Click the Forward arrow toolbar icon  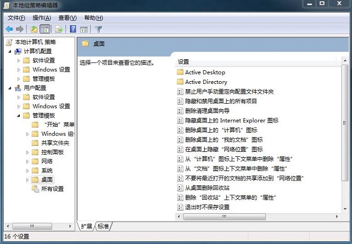pos(20,29)
